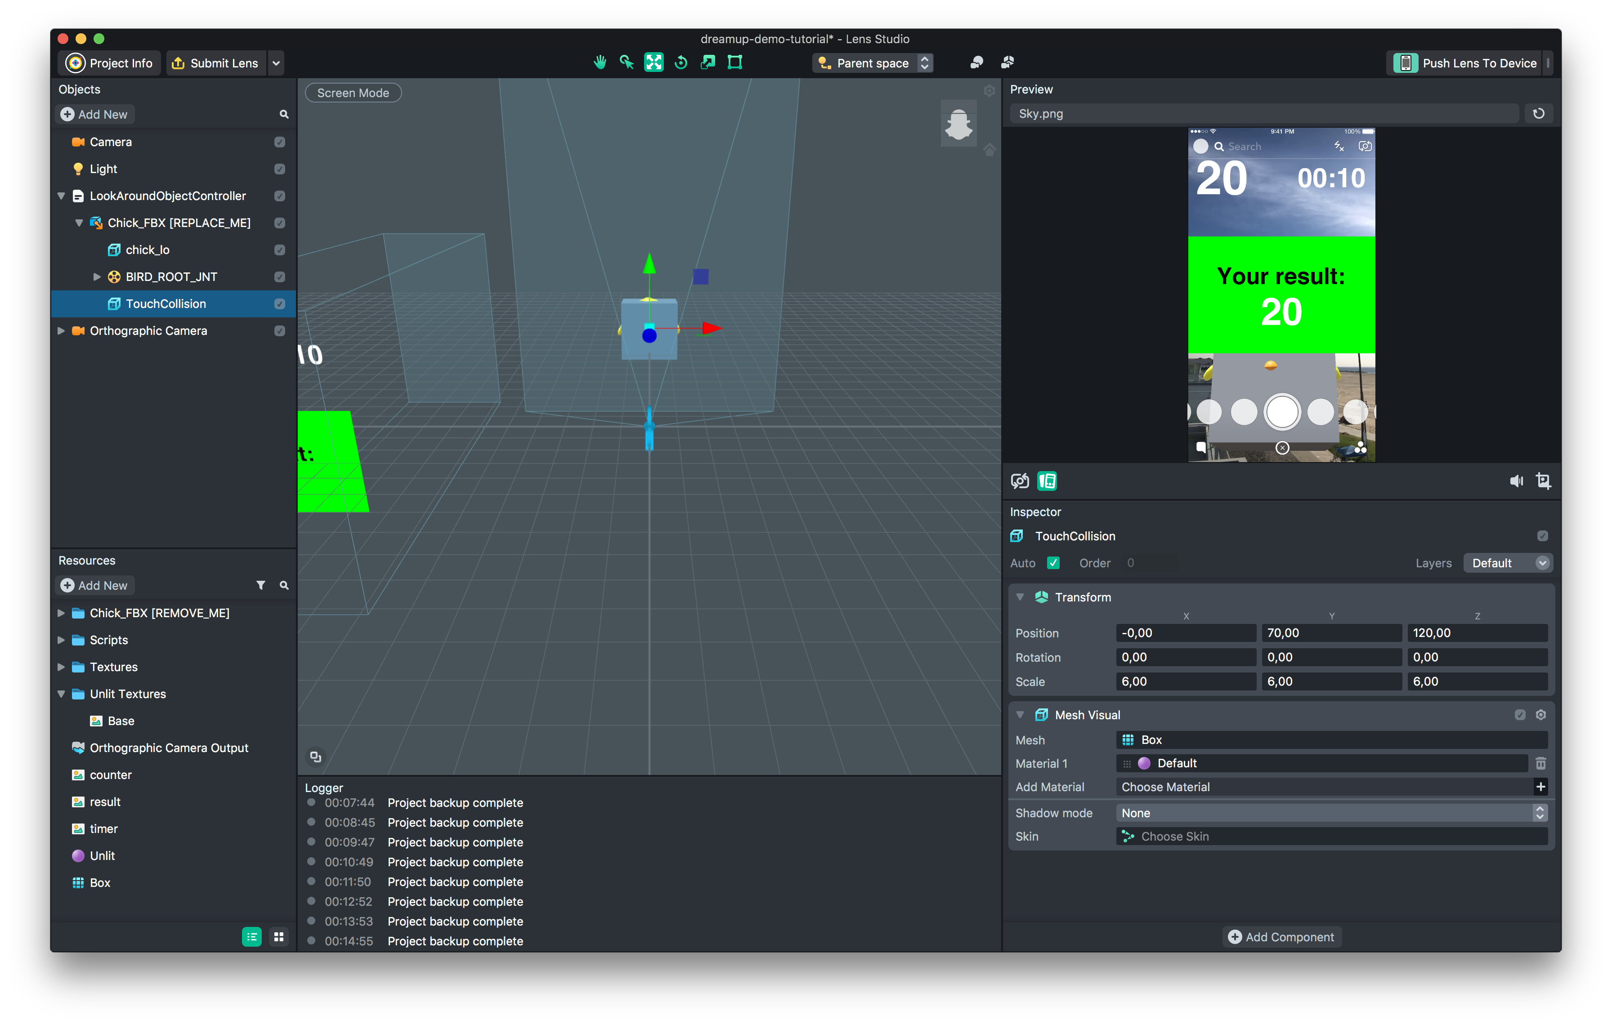Image resolution: width=1612 pixels, height=1024 pixels.
Task: Expand the Orthographic Camera tree item
Action: pyautogui.click(x=61, y=331)
